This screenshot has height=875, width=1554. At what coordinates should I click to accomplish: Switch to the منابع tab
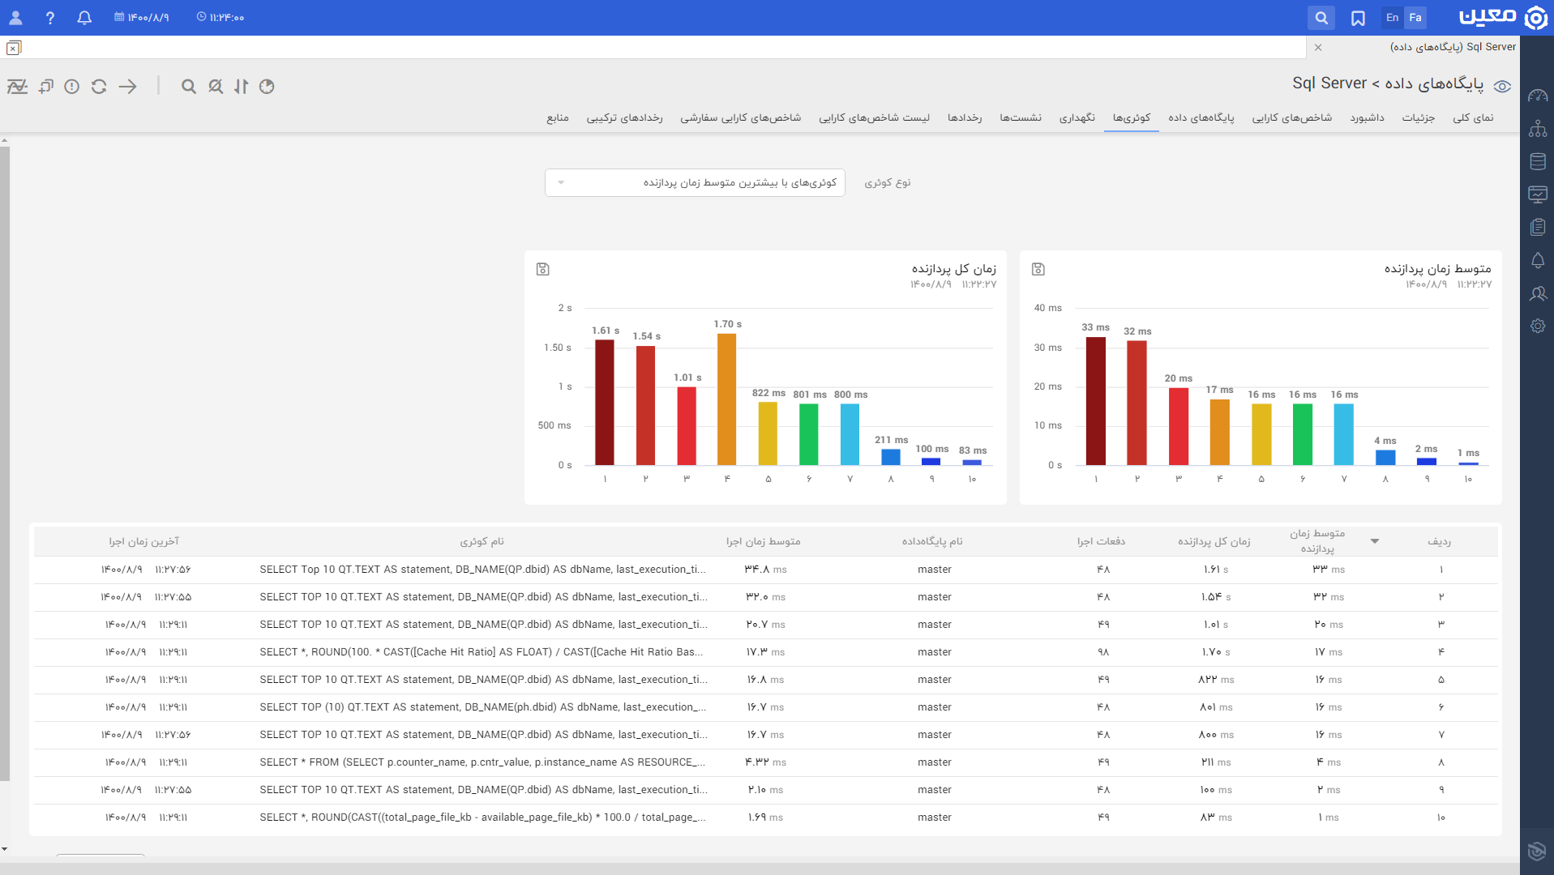(x=558, y=118)
